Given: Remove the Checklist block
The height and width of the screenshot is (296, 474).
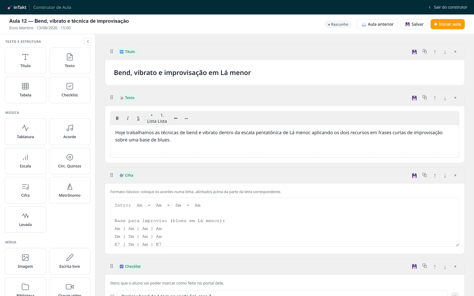Looking at the screenshot, I should pos(455,267).
